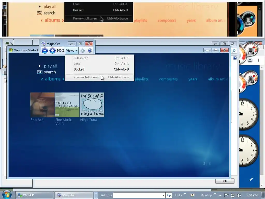Screen dimensions: 265x199
Task: Click the 100% zoom level in Magnifier
Action: point(60,51)
